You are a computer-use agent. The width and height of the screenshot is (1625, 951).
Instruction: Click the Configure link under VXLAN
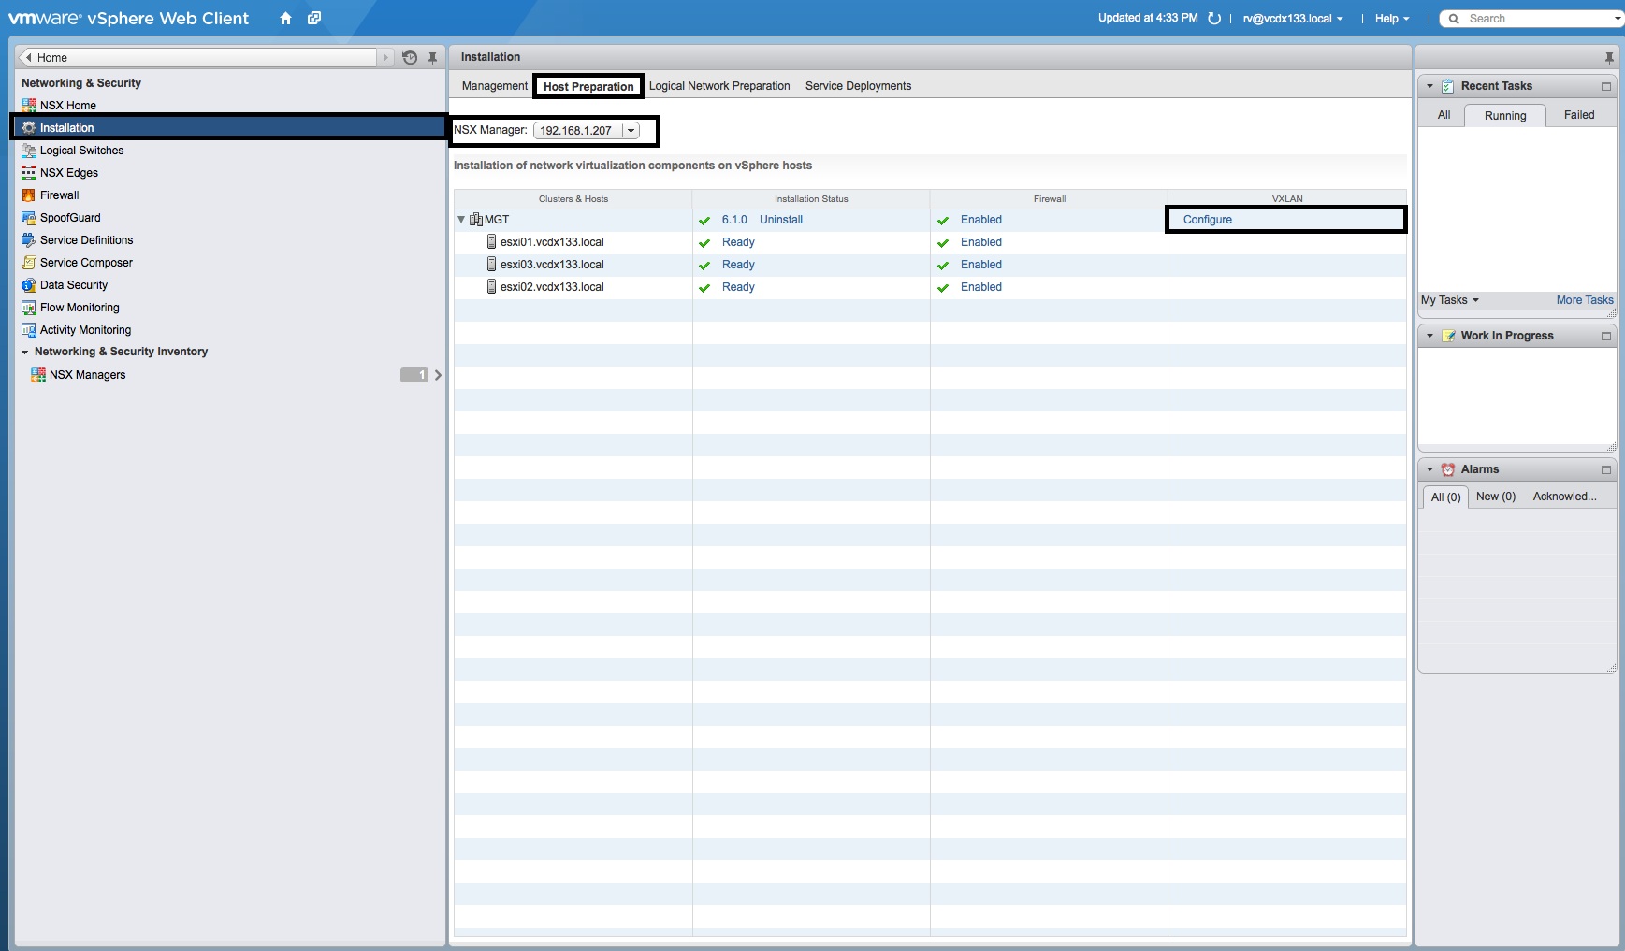click(x=1207, y=220)
